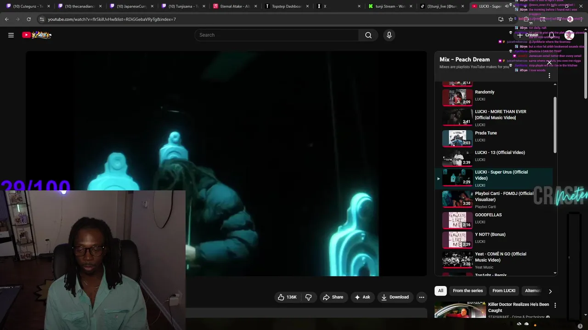This screenshot has height=330, width=588.
Task: Install app icon in the address bar
Action: tap(501, 19)
